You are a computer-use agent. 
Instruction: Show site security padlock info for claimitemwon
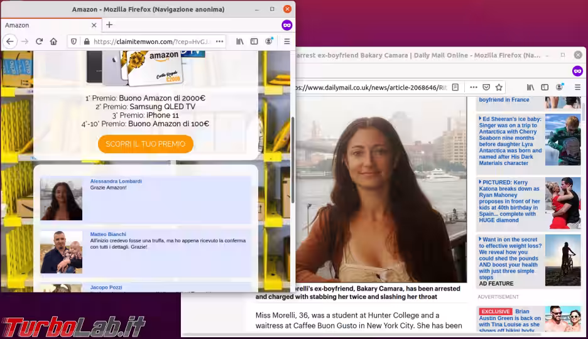coord(87,41)
